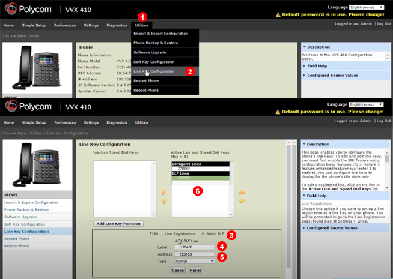Select the highlighted BLF line 772588

(x=200, y=178)
